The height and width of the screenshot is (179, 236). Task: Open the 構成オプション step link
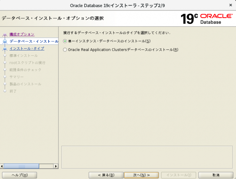pyautogui.click(x=22, y=34)
